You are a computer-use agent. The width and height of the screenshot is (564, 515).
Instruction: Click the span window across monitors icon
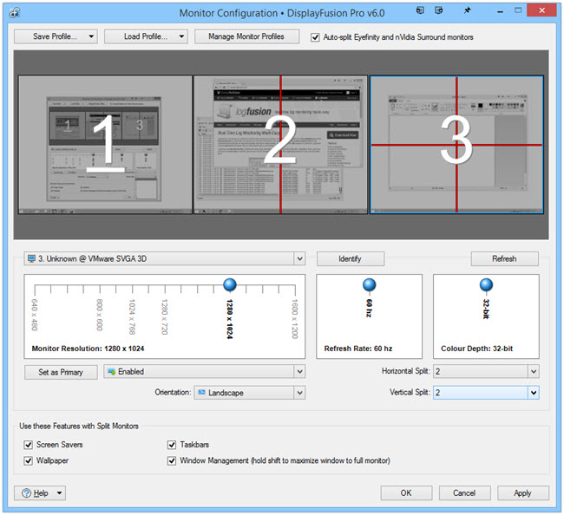click(x=438, y=10)
